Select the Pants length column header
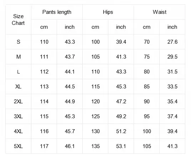 [57, 12]
